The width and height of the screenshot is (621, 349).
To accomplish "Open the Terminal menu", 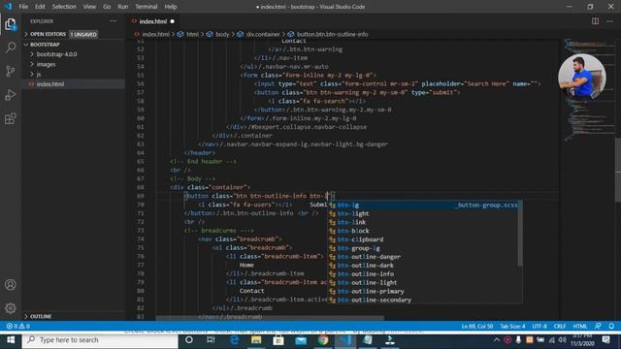I will (x=147, y=7).
